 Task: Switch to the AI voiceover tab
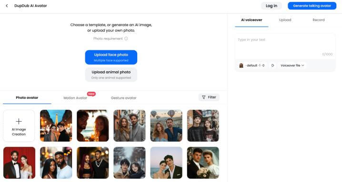[x=251, y=20]
